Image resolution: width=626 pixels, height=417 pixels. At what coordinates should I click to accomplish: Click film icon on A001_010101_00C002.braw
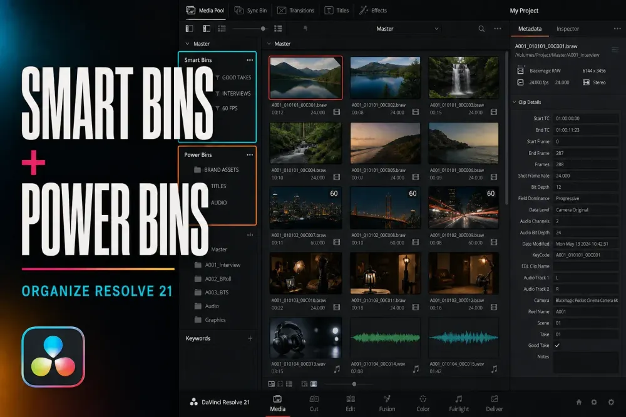pyautogui.click(x=416, y=112)
